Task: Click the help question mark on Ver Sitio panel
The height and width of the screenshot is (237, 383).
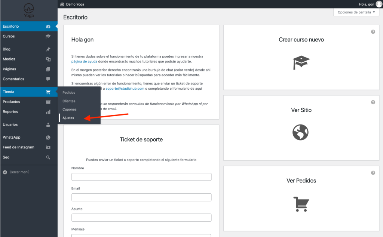Action: click(x=373, y=102)
